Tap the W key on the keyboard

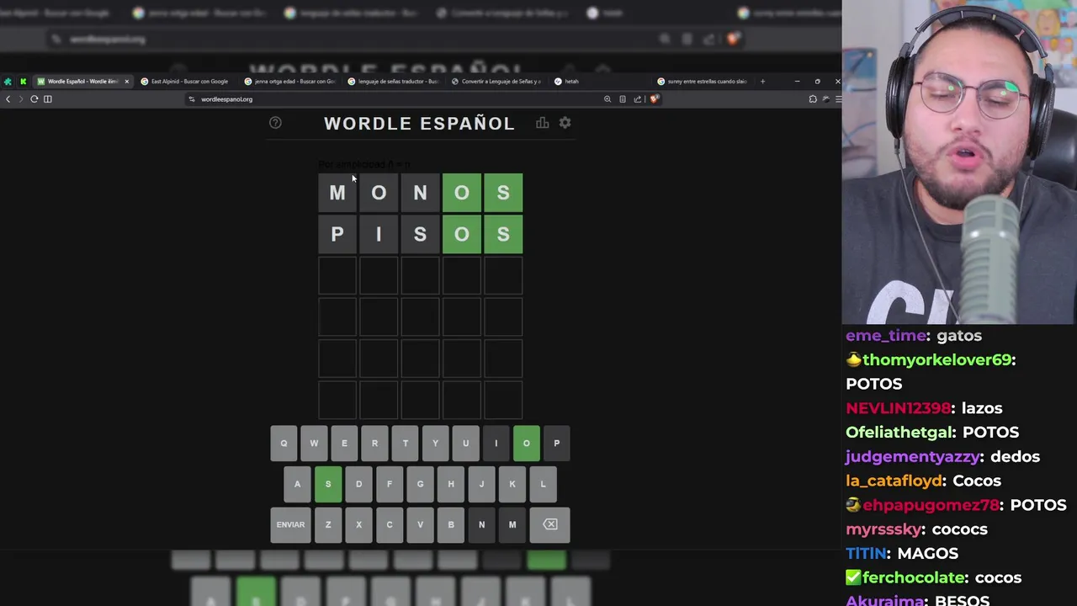coord(314,444)
